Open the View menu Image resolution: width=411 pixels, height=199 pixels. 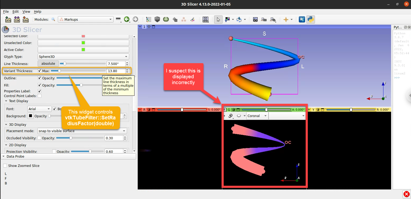coord(26,12)
